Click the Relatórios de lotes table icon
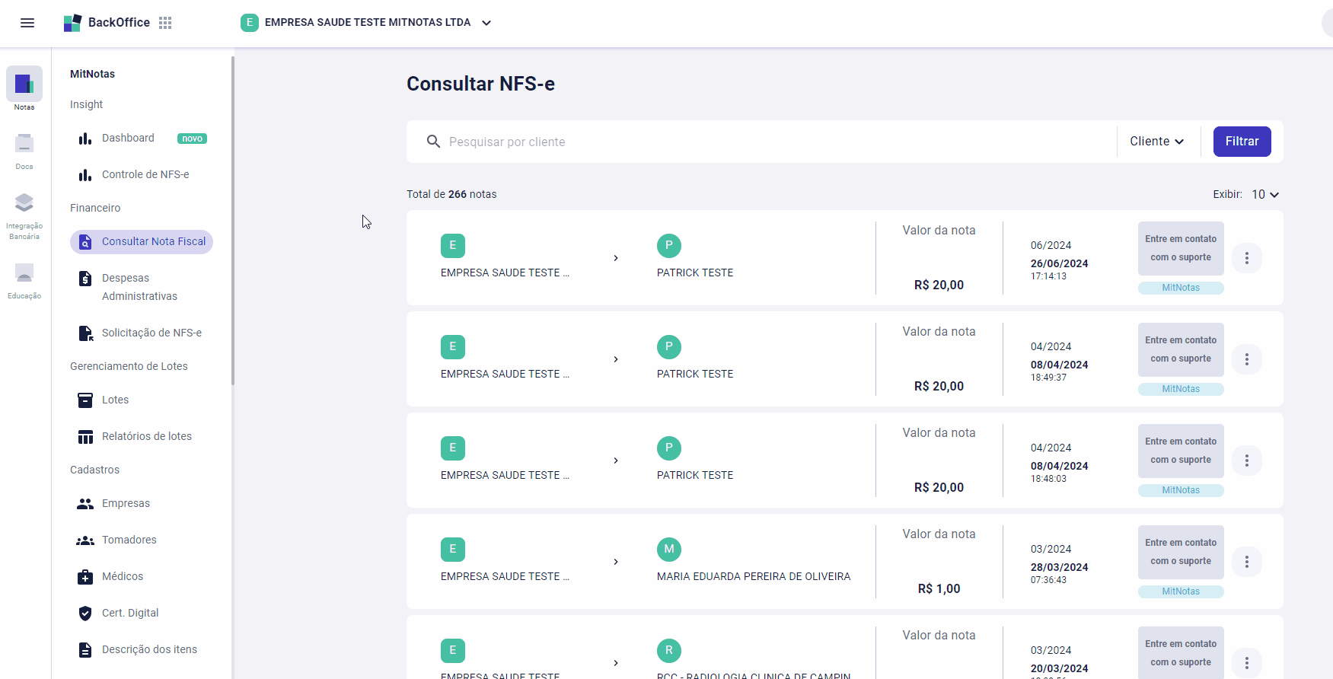This screenshot has width=1333, height=679. pyautogui.click(x=85, y=437)
